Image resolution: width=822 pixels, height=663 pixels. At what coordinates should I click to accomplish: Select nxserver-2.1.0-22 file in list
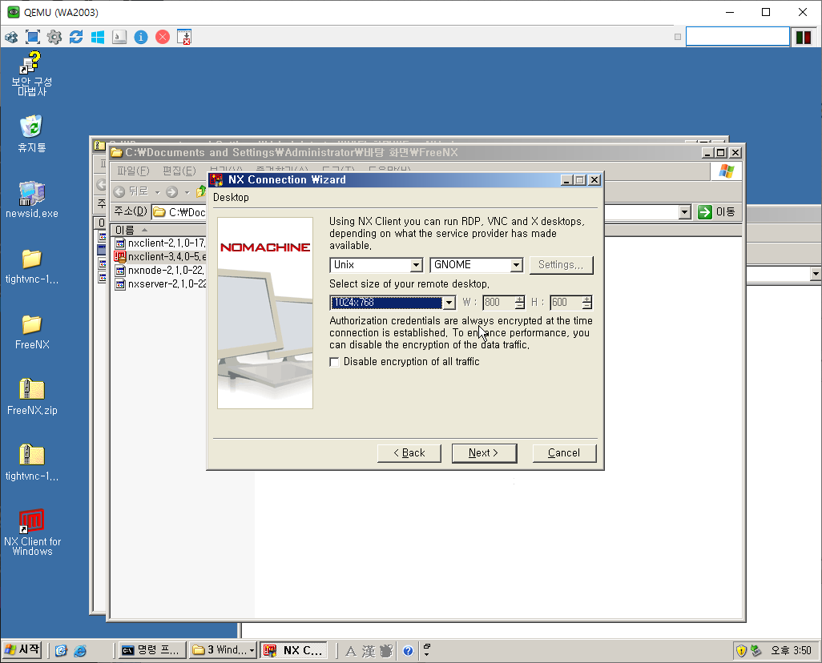[160, 284]
